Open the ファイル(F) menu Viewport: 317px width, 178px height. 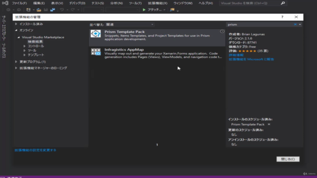[x=19, y=3]
